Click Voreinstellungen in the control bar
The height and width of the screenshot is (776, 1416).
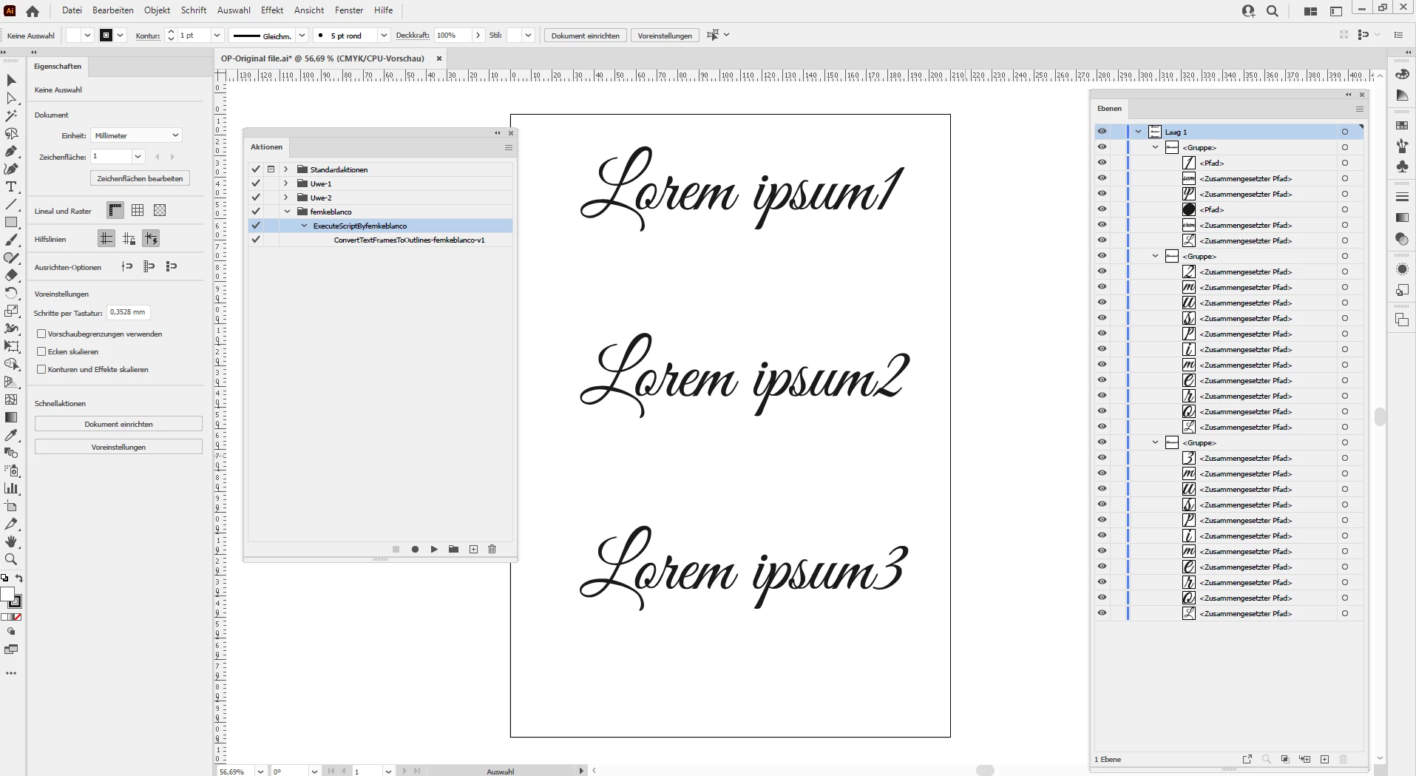point(665,36)
